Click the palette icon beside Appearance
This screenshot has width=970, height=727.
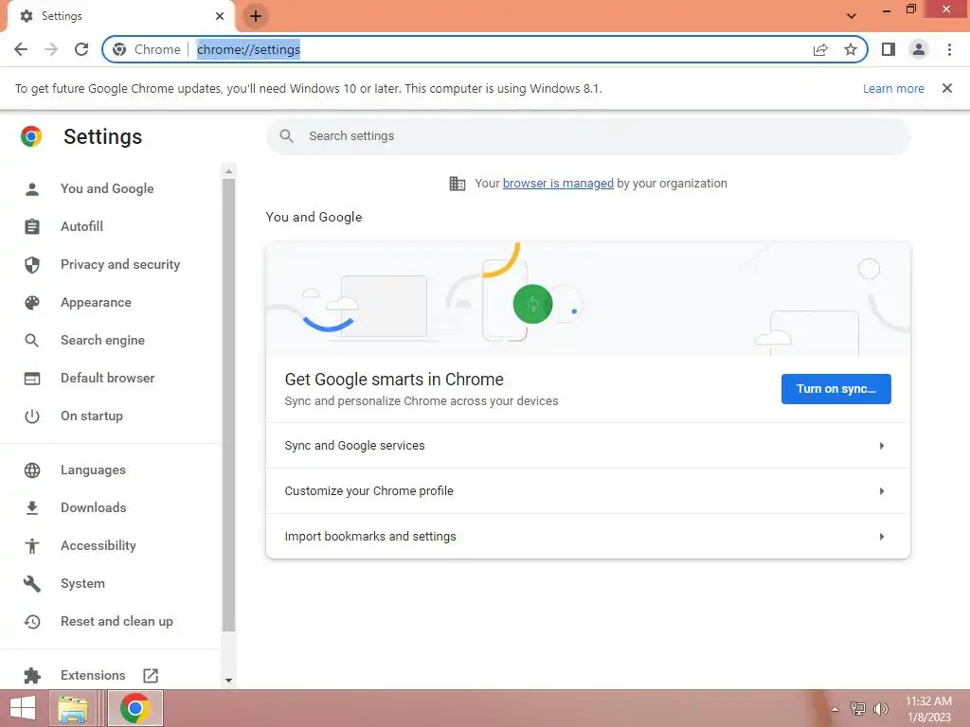pos(32,302)
